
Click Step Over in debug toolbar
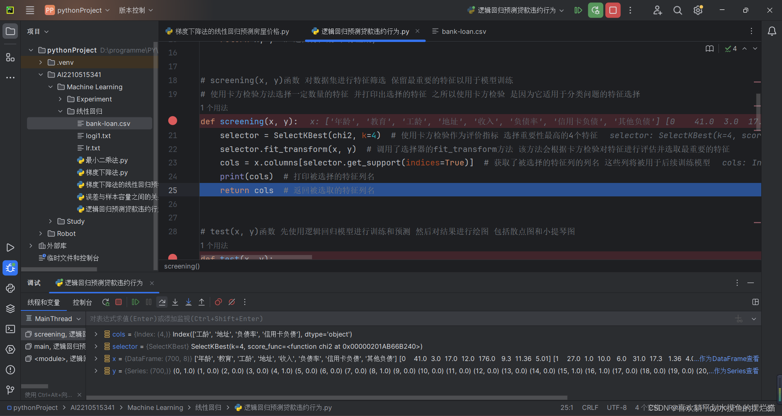[x=162, y=302]
